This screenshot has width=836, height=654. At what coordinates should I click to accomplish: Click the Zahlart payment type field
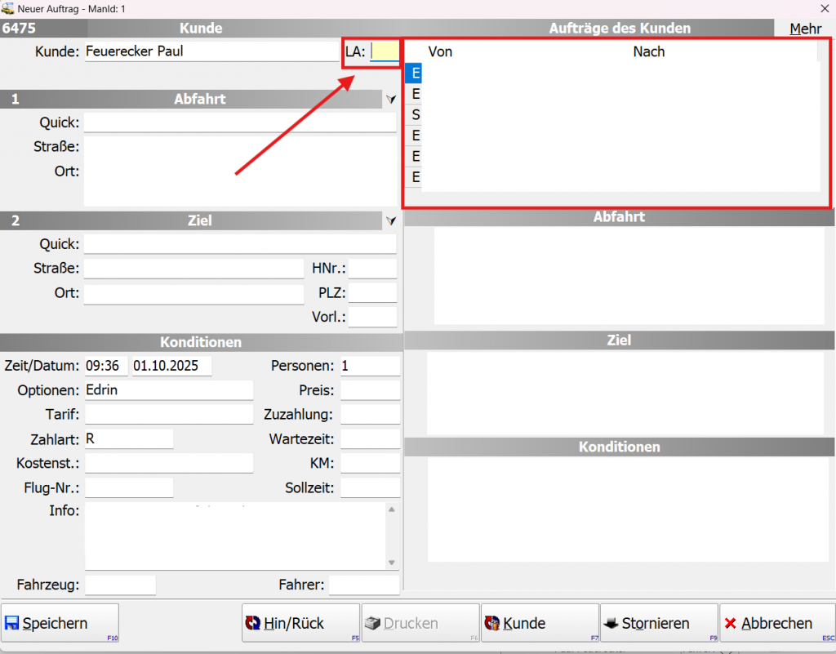pyautogui.click(x=129, y=439)
